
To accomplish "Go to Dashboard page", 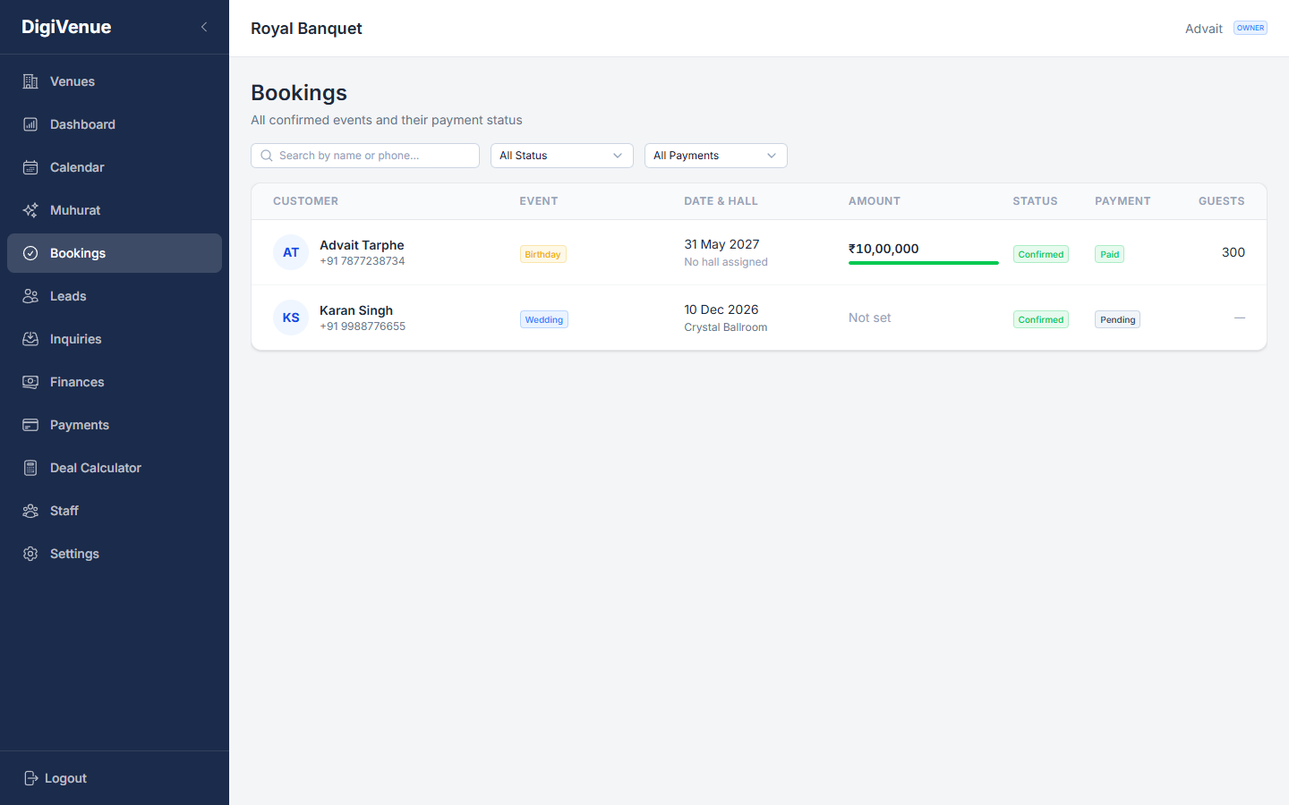I will (x=115, y=124).
